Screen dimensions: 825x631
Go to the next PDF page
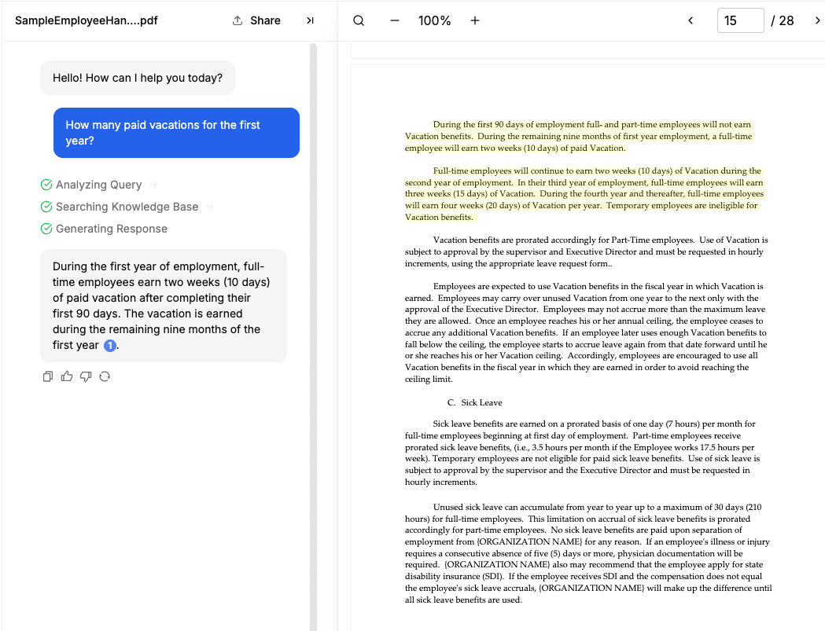coord(816,20)
